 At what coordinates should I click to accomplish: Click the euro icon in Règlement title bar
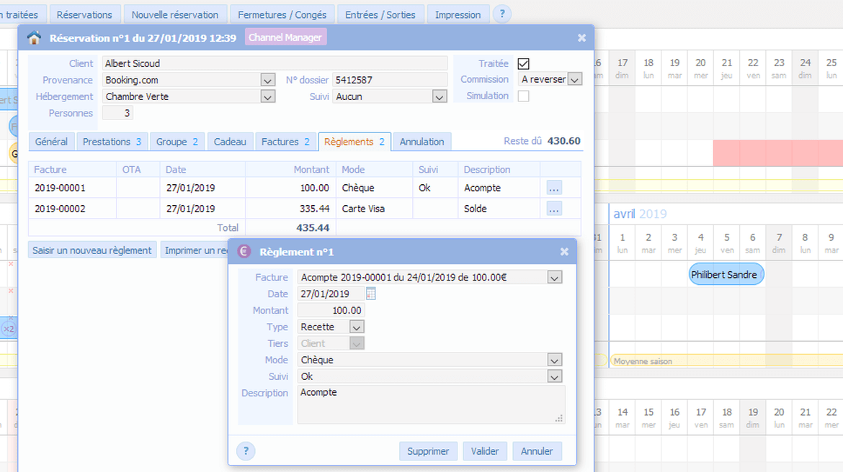(244, 252)
